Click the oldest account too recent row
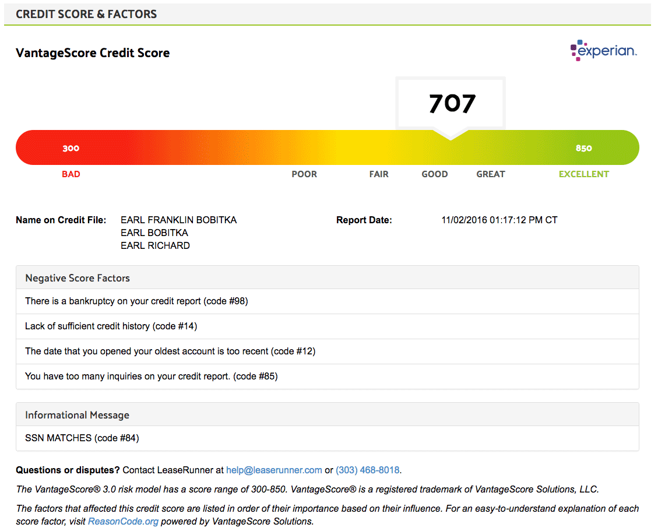This screenshot has height=531, width=658. coord(170,351)
